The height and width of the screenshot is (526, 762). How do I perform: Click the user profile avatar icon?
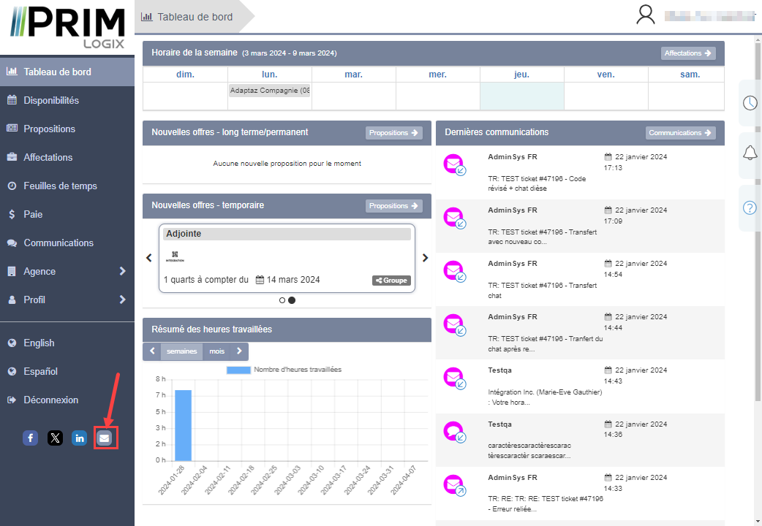(x=645, y=15)
